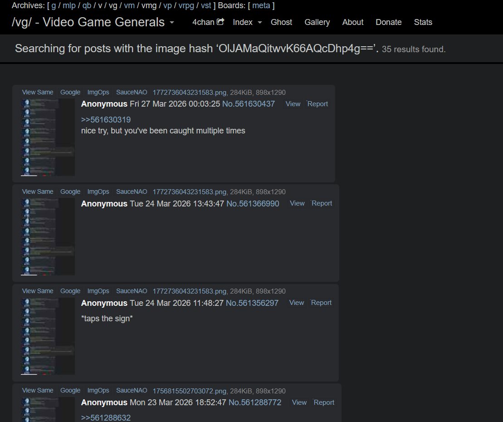Click View Same on post No.561356297

pyautogui.click(x=38, y=291)
